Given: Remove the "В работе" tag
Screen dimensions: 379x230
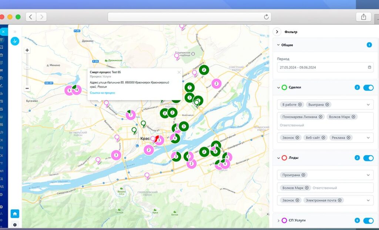Looking at the screenshot, I should [x=300, y=104].
